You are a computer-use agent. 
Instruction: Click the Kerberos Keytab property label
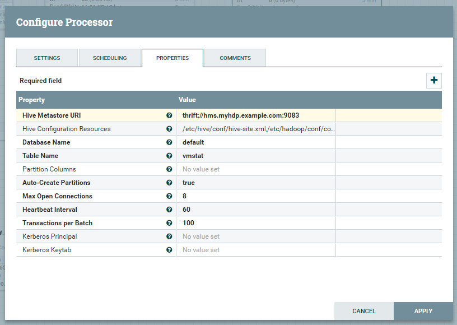(47, 250)
